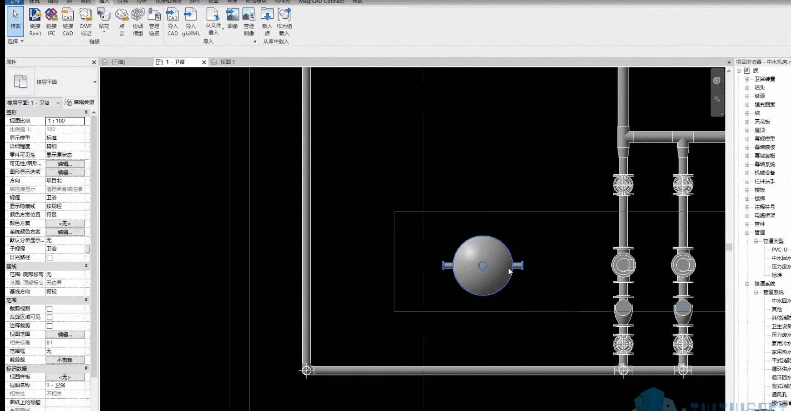This screenshot has width=791, height=411.
Task: Open the DWF 标记 tool
Action: tap(86, 22)
